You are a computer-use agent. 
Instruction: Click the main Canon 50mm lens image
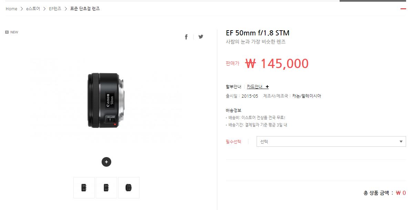point(106,100)
